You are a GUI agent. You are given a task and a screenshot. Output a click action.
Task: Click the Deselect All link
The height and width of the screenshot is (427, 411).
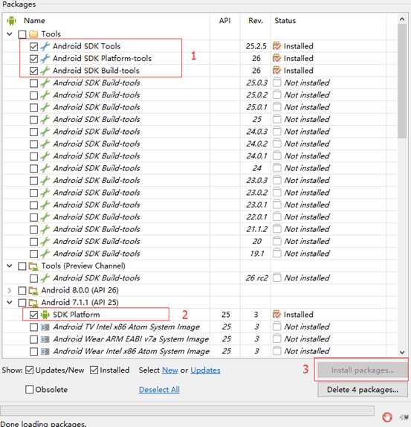click(159, 390)
